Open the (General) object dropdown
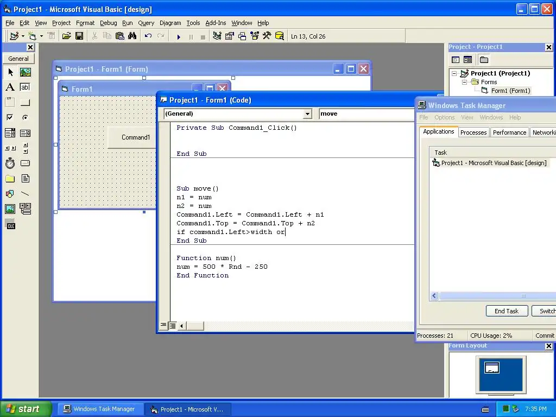 [307, 114]
